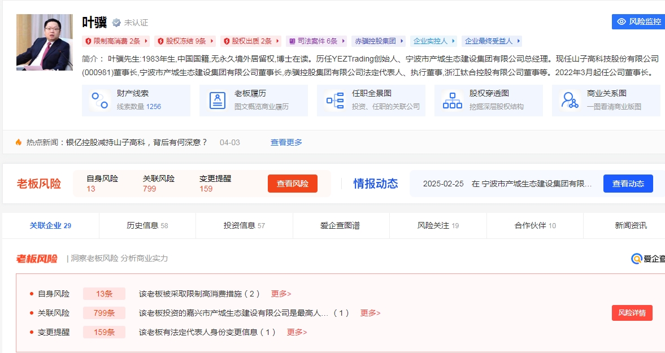Click the 老板履历 resume icon

[217, 101]
